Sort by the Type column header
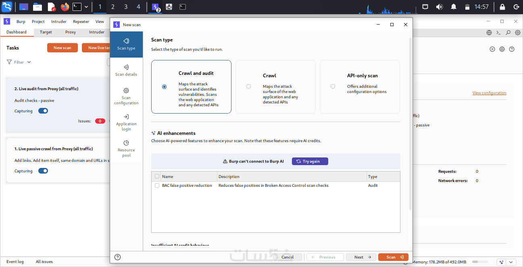The height and width of the screenshot is (267, 523). click(x=383, y=176)
